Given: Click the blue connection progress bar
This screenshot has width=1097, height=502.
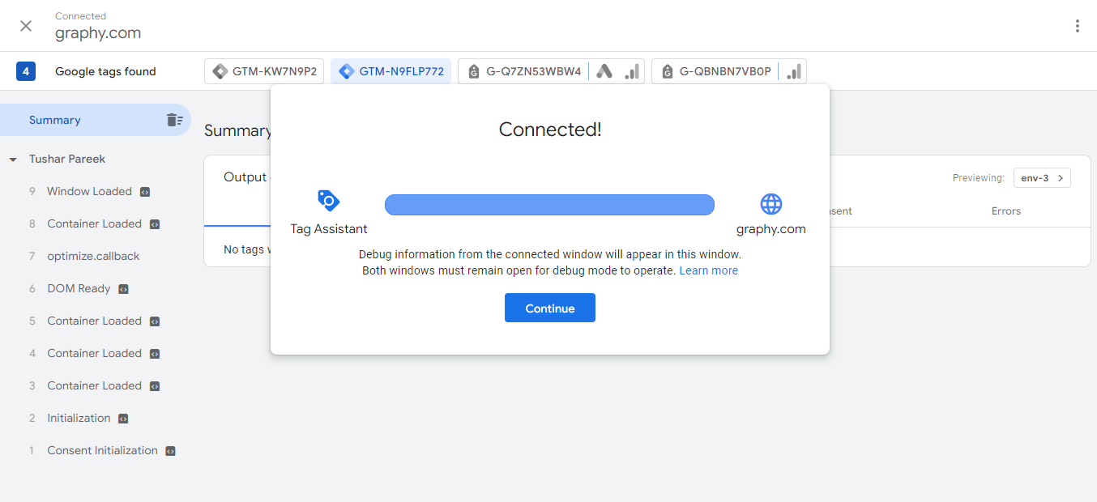Looking at the screenshot, I should pyautogui.click(x=549, y=205).
